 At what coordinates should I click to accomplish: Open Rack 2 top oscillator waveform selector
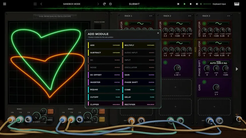(179, 23)
